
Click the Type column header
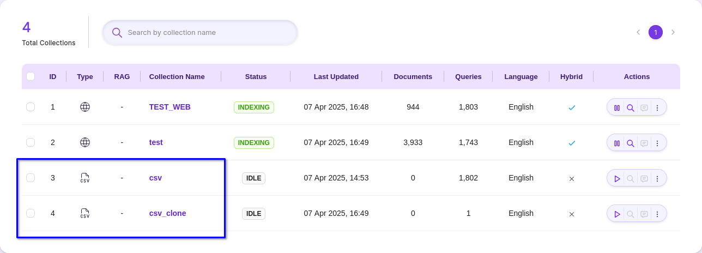click(x=85, y=77)
